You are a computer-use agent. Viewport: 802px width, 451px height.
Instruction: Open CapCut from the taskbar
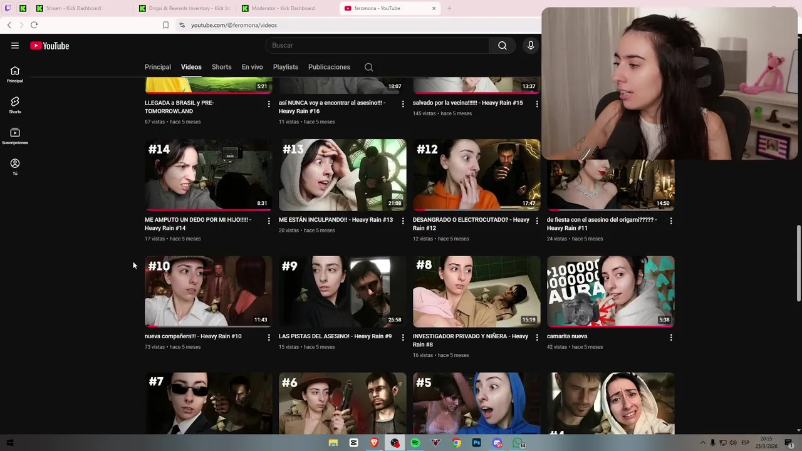354,443
